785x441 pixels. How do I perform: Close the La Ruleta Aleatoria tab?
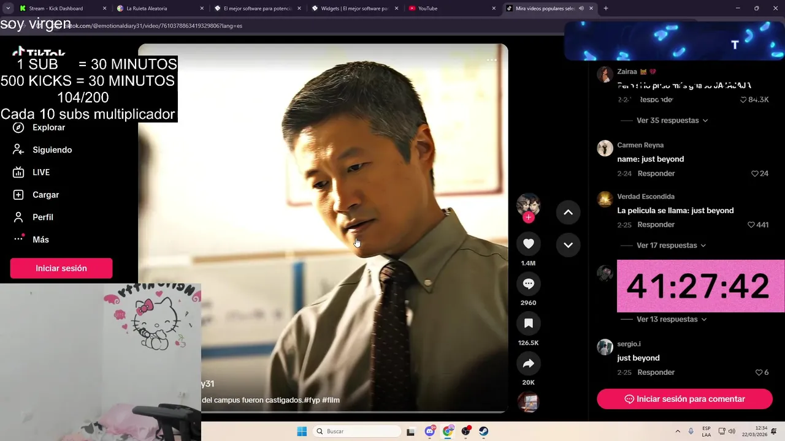click(202, 9)
